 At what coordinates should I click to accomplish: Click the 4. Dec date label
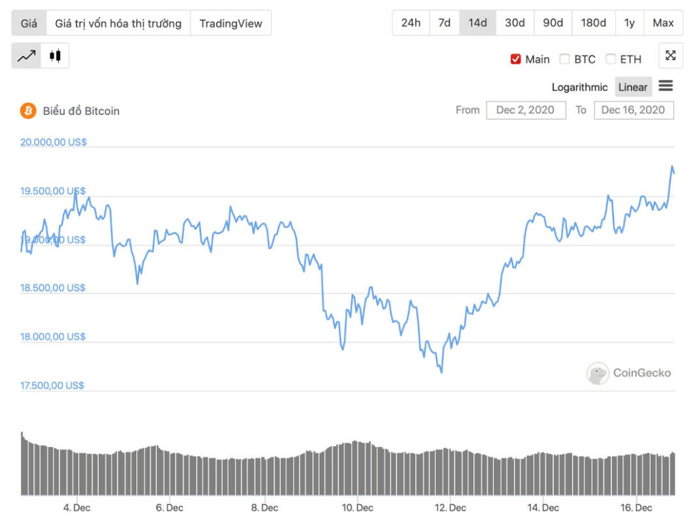coord(77,508)
